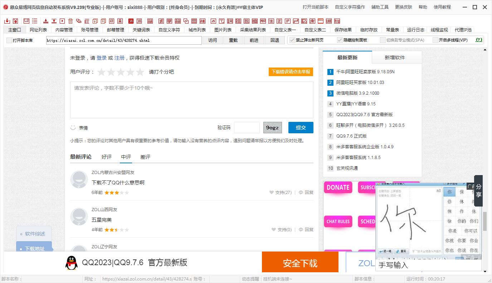Click the 組 toolbar icon
The image size is (492, 283).
coord(238,21)
